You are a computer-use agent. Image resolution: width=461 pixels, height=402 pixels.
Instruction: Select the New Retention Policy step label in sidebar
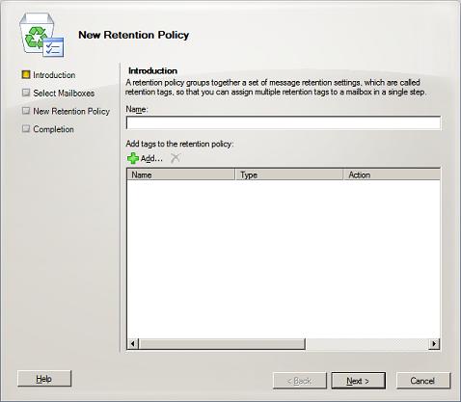71,111
